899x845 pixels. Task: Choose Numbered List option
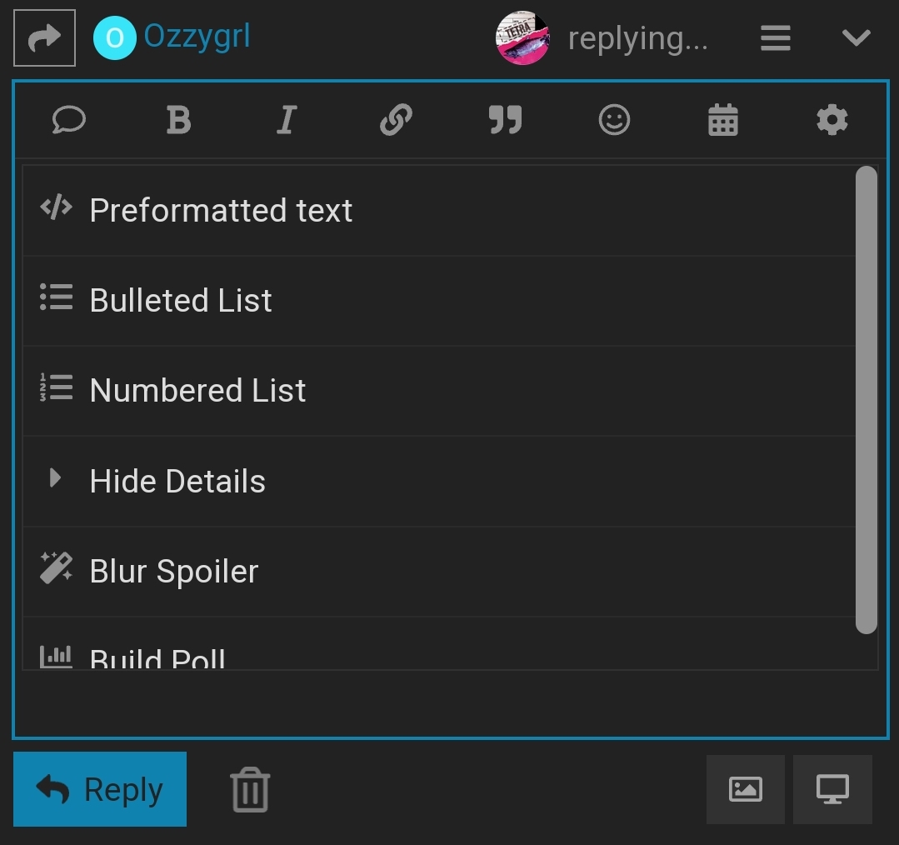click(x=197, y=391)
